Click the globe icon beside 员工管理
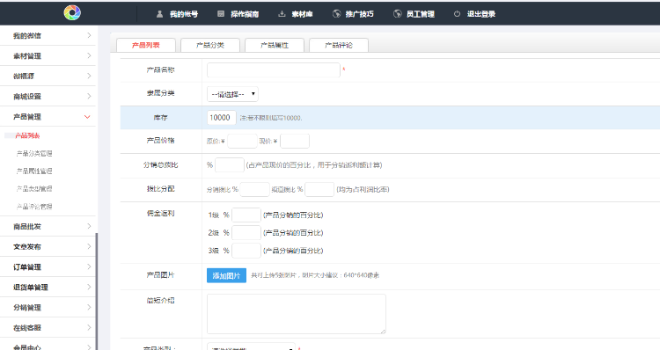Screen dimensions: 660x350 (398, 14)
